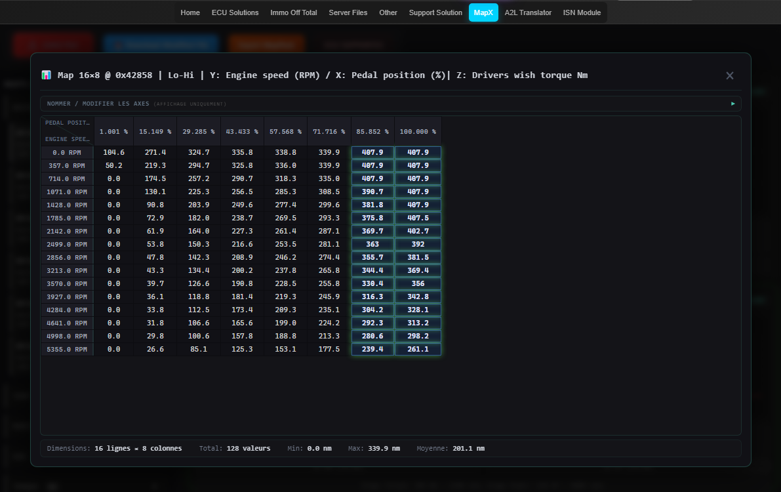Select the 1071.0 RPM row header
The height and width of the screenshot is (492, 781).
pyautogui.click(x=67, y=192)
